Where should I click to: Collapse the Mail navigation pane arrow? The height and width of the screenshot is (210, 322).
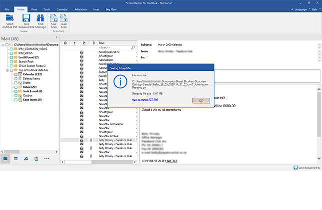[x=56, y=37]
